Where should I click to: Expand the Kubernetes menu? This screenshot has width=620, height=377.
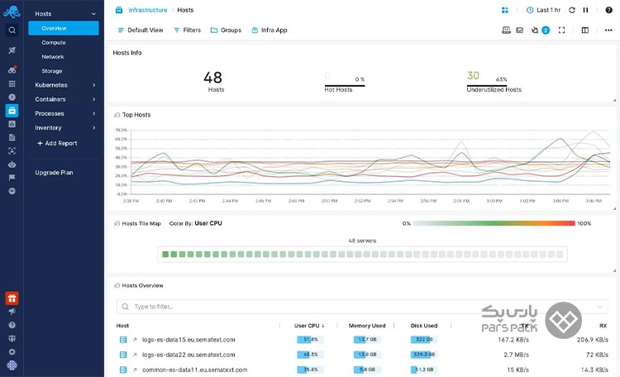coord(65,85)
